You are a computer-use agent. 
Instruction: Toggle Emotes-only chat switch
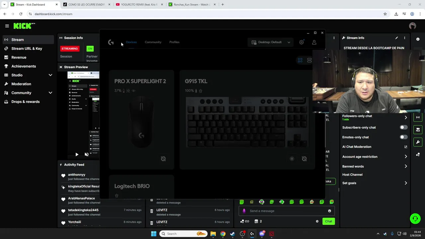(x=403, y=137)
